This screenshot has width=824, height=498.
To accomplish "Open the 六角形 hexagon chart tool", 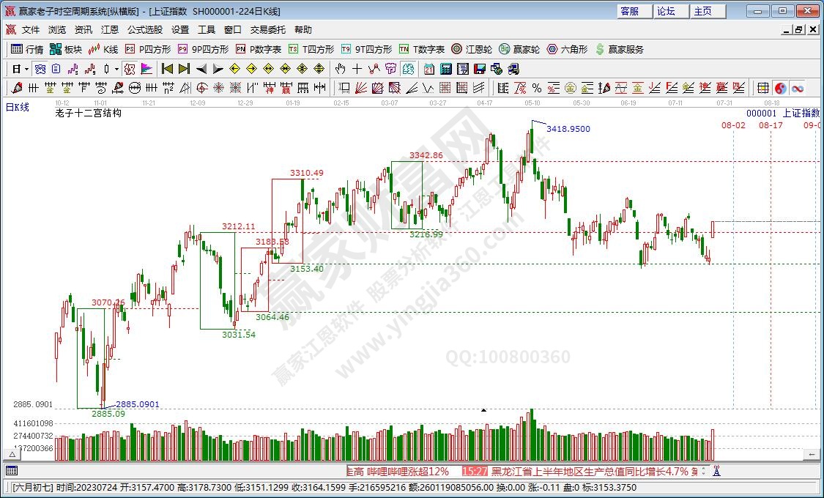I will click(x=566, y=49).
